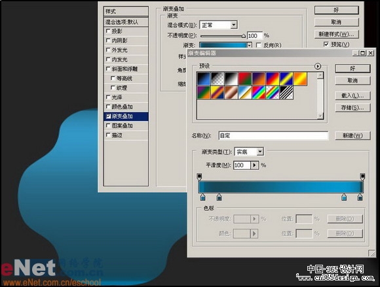This screenshot has width=380, height=287.
Task: Click the 名称 gradient name input field
Action: pyautogui.click(x=273, y=135)
